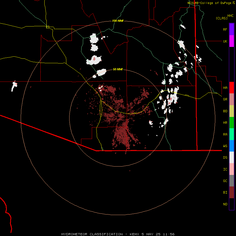This screenshot has height=236, width=236.
Task: Click the BD yellow legend swatch
Action: (x=232, y=111)
